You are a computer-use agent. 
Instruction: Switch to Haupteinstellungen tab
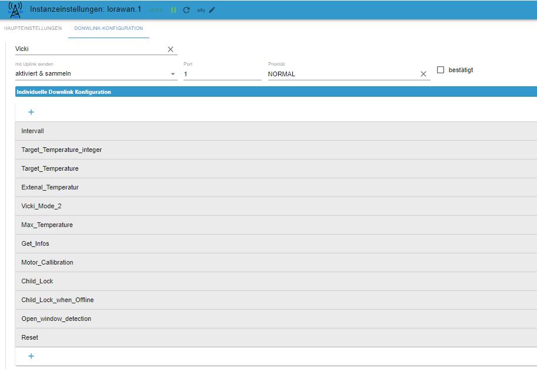click(x=33, y=28)
